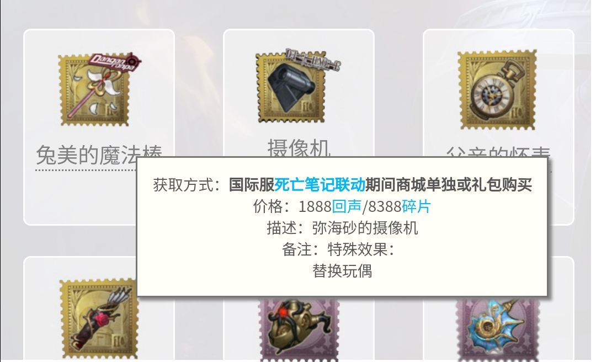Image resolution: width=596 pixels, height=362 pixels.
Task: Open the 碎片 currency link
Action: tap(416, 206)
